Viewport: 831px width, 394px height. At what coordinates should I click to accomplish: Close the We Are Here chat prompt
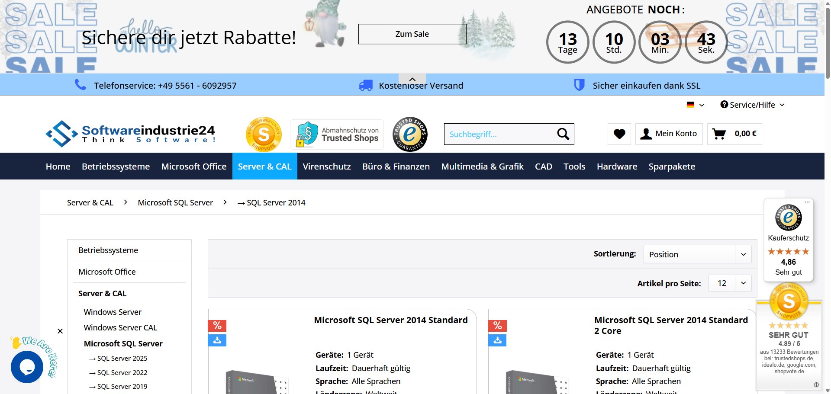[x=60, y=331]
